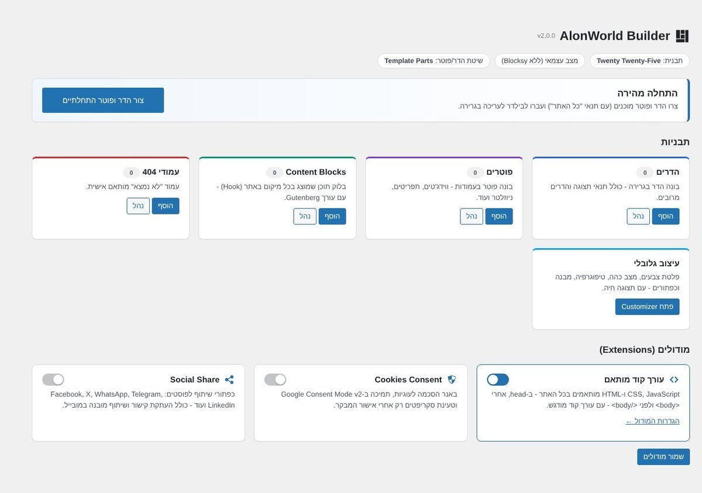Click the v2.0.0 version label
702x493 pixels.
(x=546, y=36)
